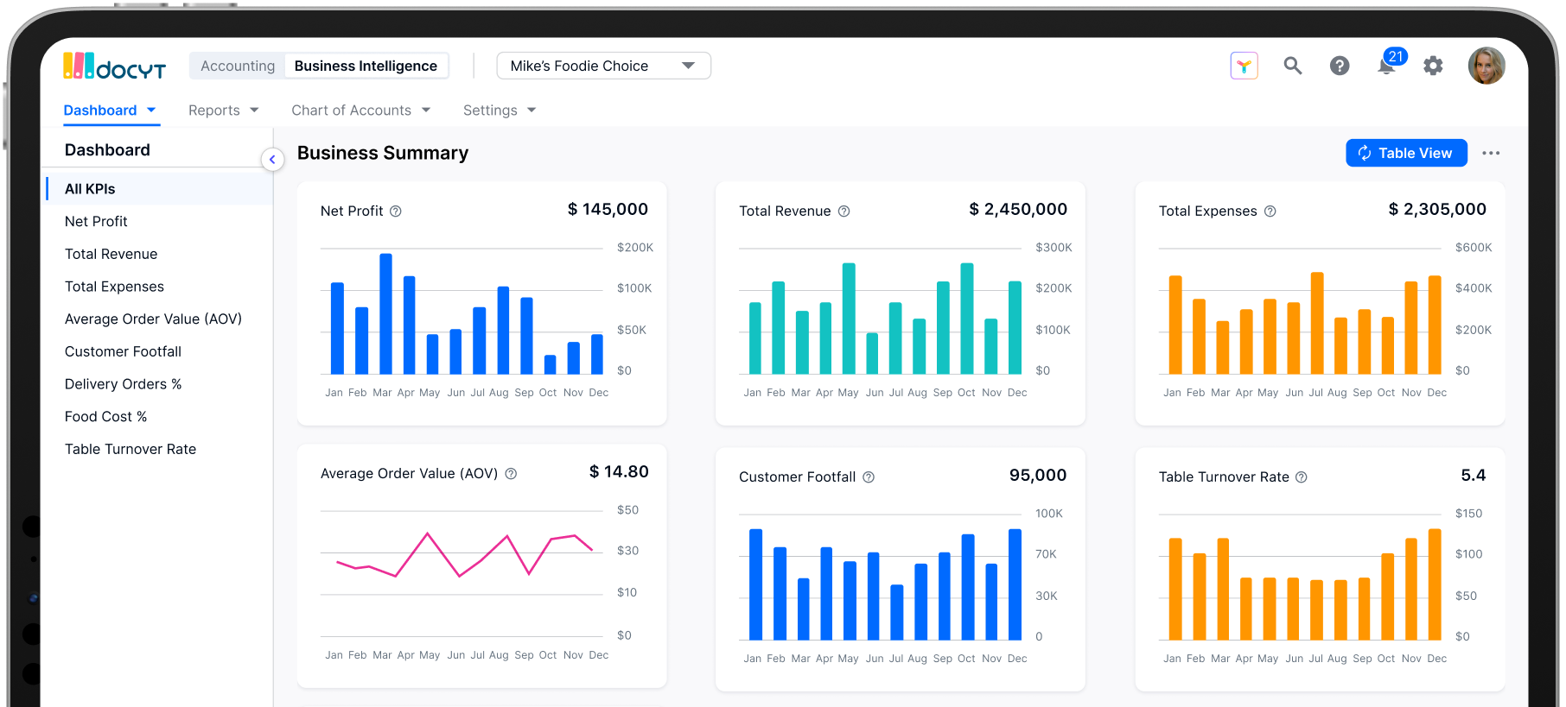Open the settings gear icon
Image resolution: width=1566 pixels, height=707 pixels.
click(x=1433, y=66)
